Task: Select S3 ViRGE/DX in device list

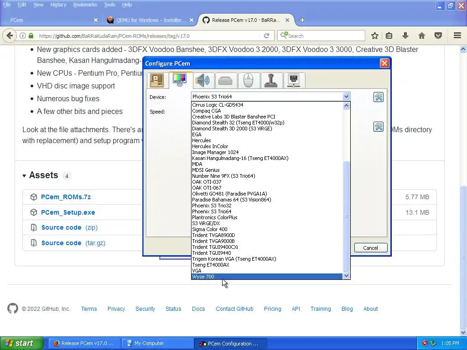Action: [x=267, y=223]
